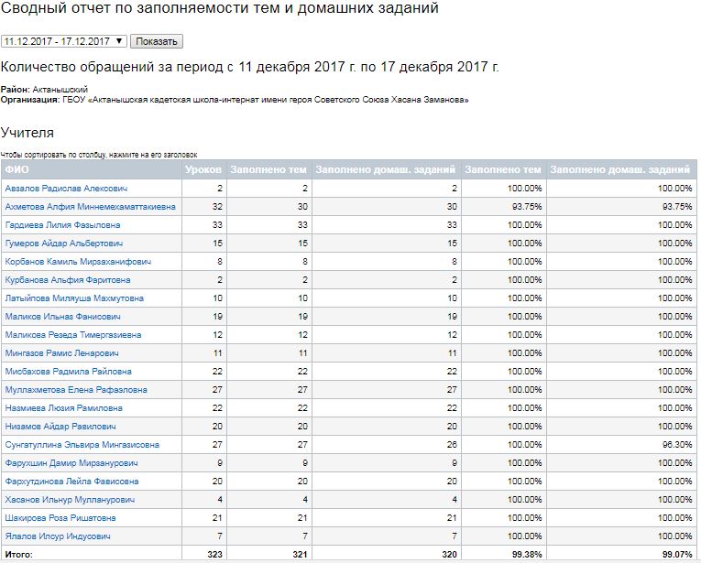Click teacher name Маликов Ильназ Фанисович

[63, 316]
